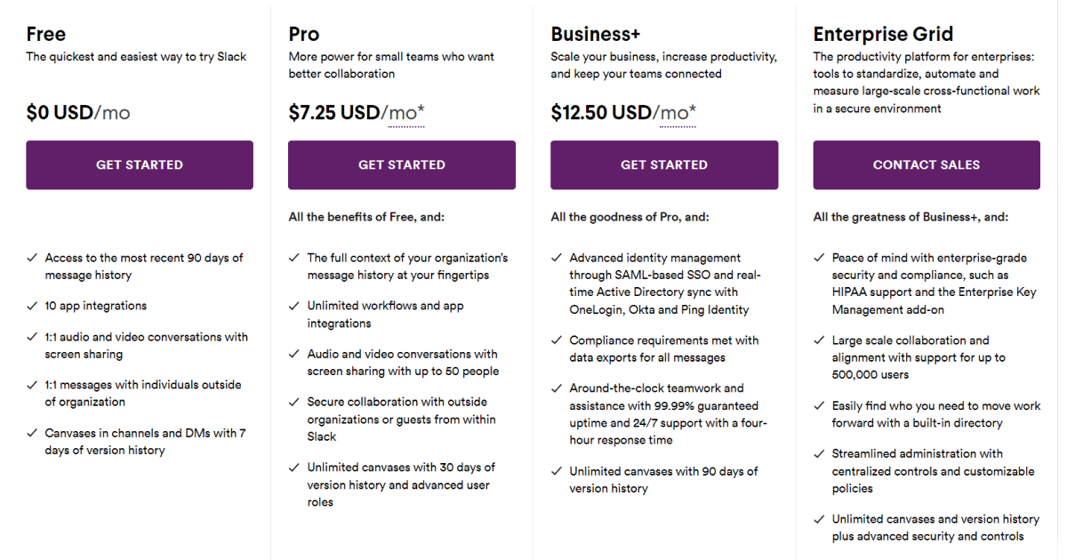Click checkmark beside Compliance requirements item

click(x=557, y=340)
